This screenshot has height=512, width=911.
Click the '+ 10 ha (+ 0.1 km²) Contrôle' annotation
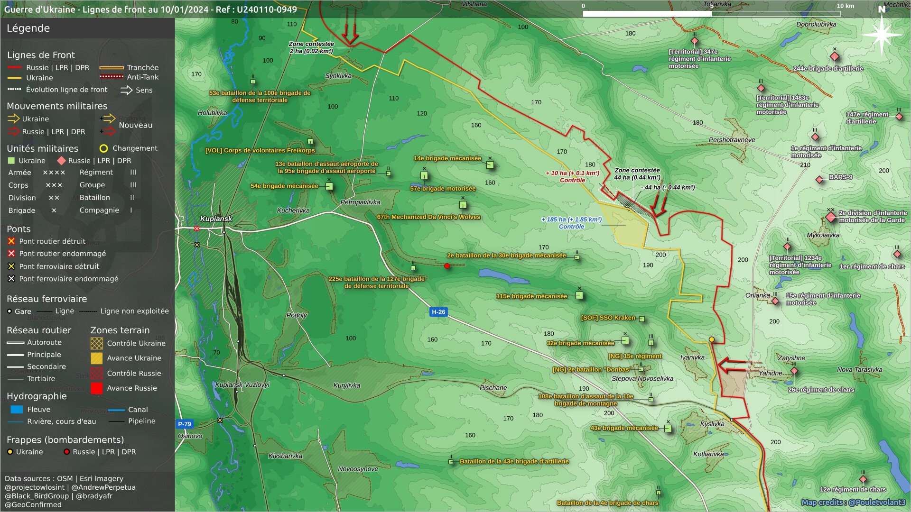572,176
